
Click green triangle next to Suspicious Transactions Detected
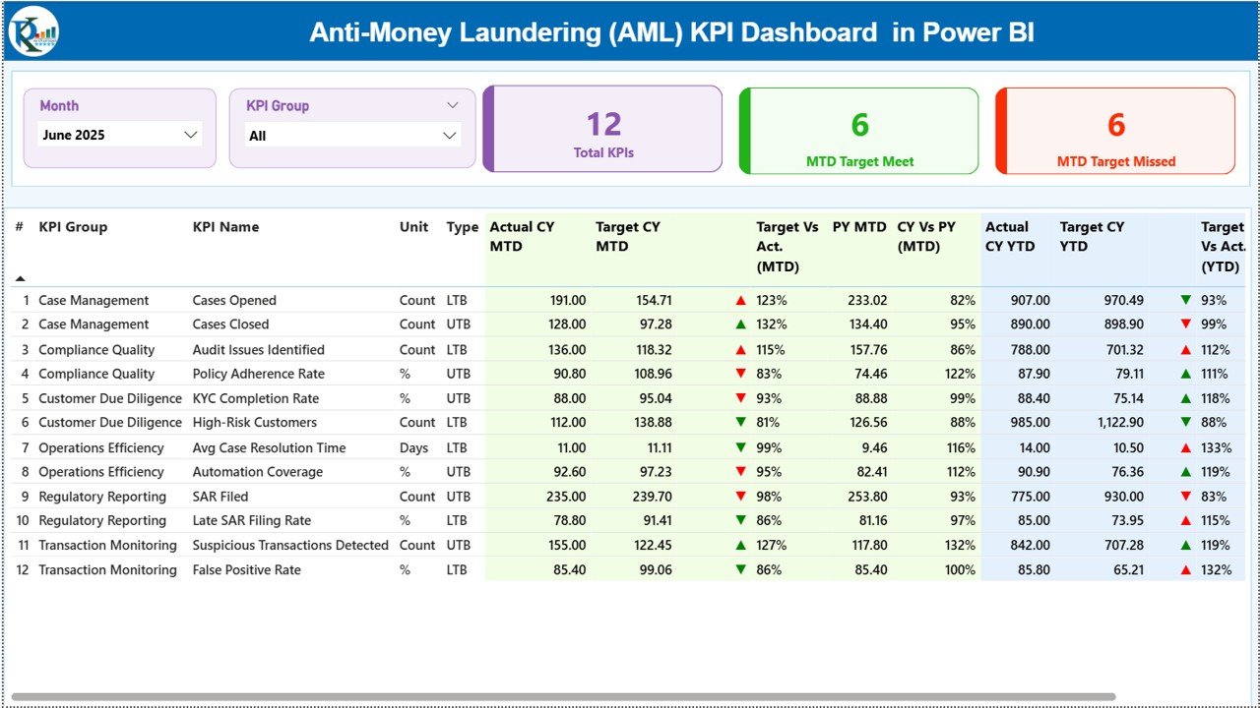click(x=740, y=545)
